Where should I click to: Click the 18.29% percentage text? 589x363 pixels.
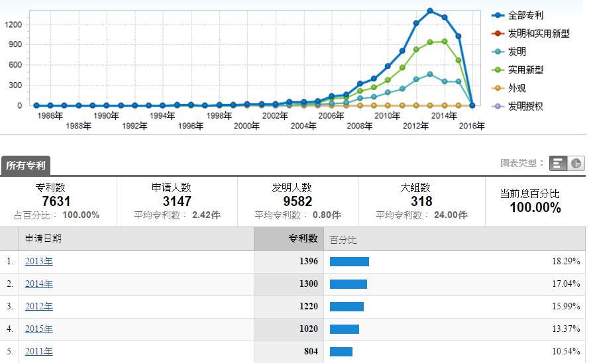tap(566, 261)
